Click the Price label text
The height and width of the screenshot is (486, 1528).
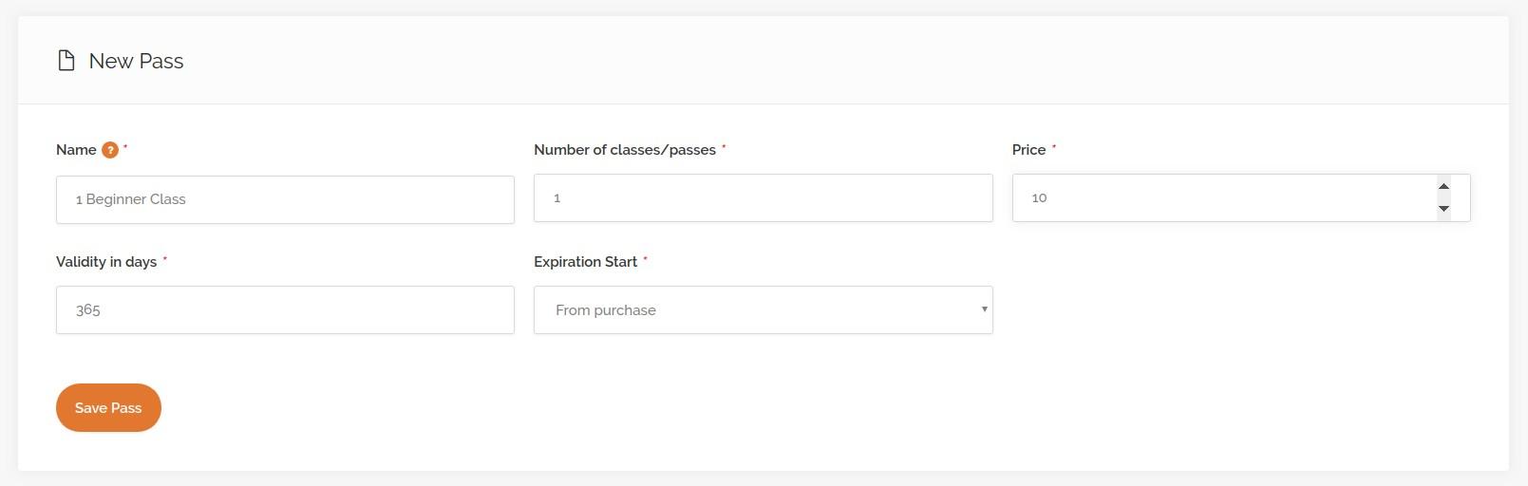[1028, 150]
